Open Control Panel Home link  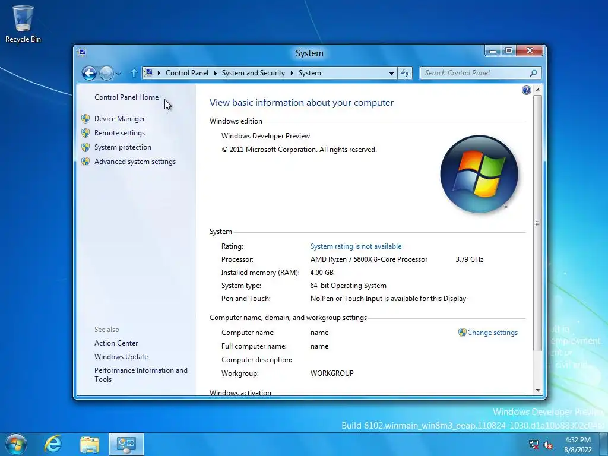click(126, 97)
